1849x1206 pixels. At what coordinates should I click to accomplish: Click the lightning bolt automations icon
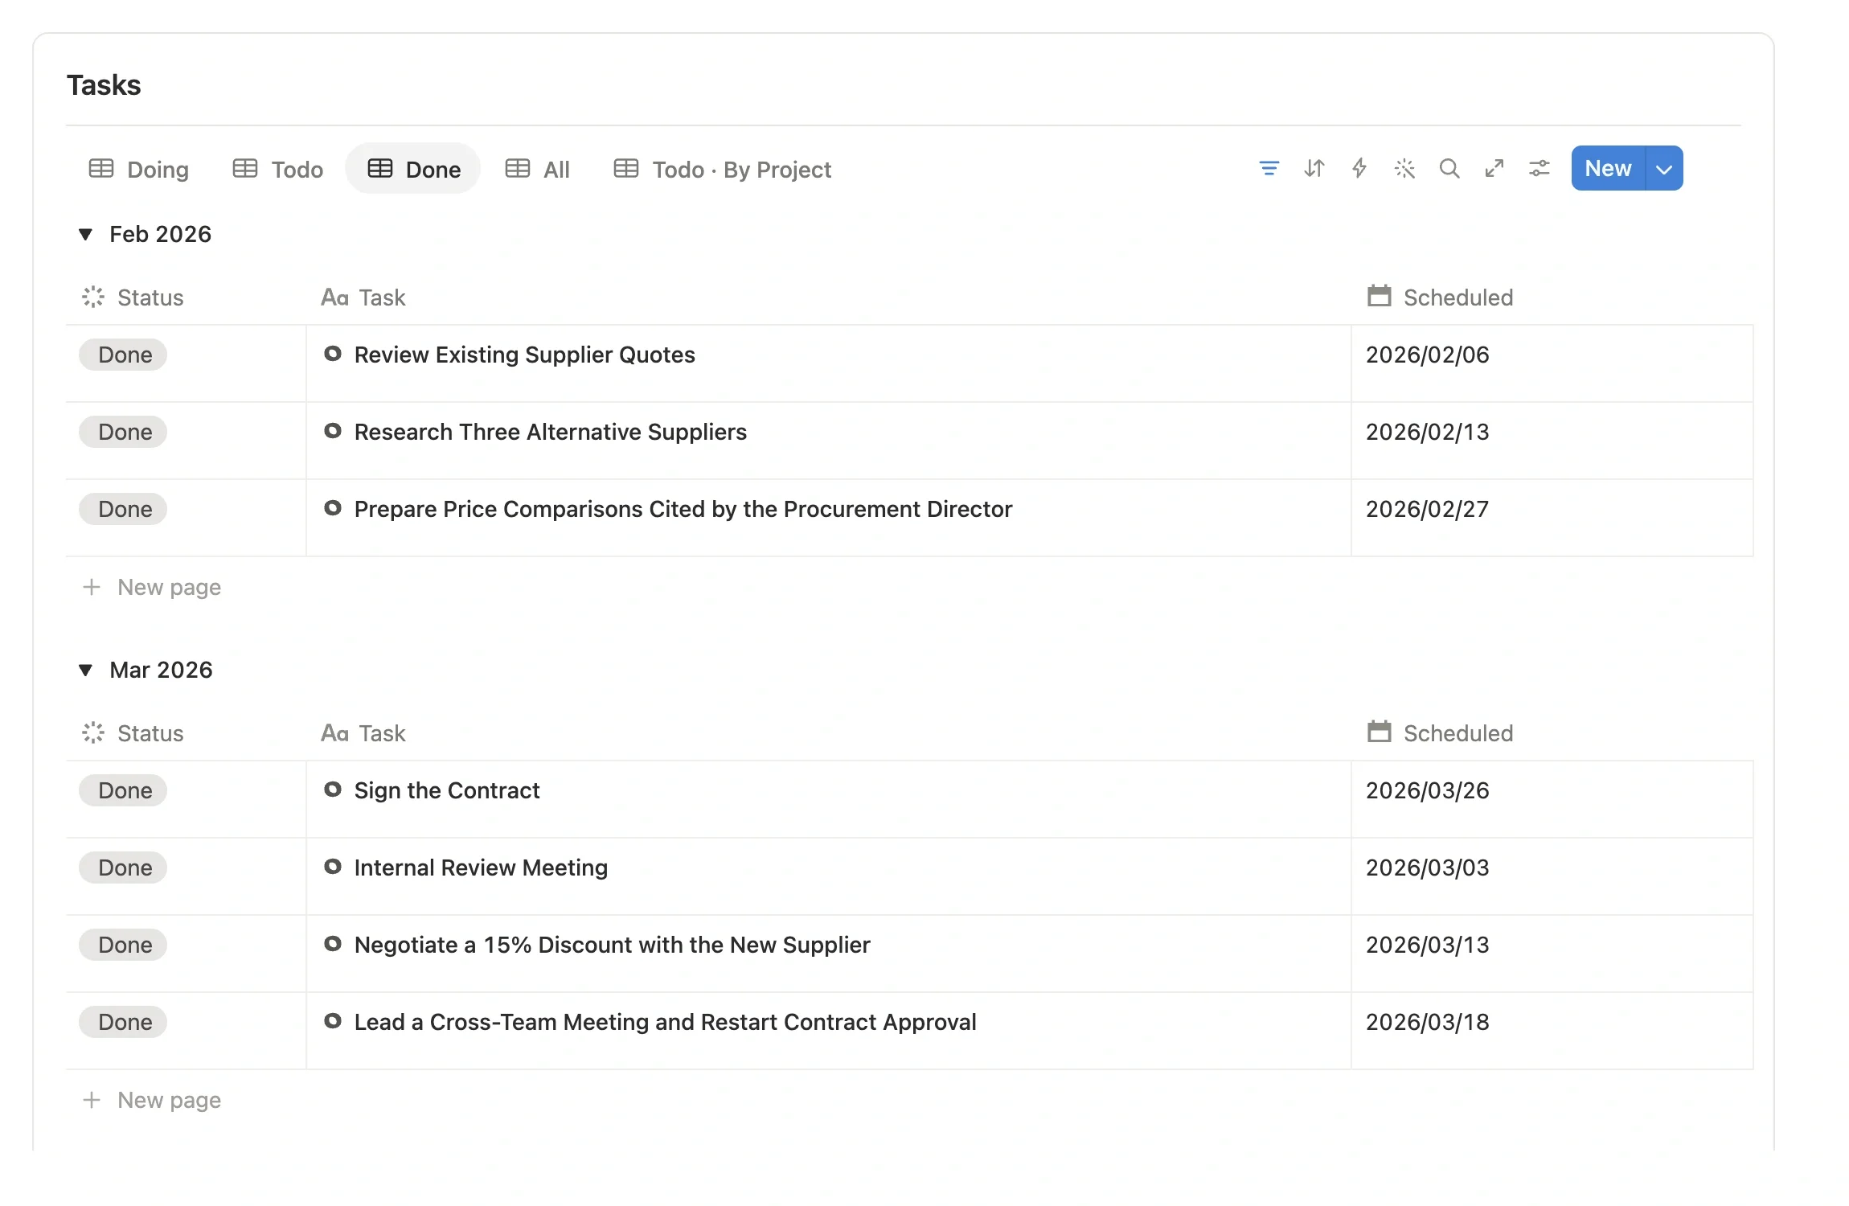pyautogui.click(x=1359, y=169)
